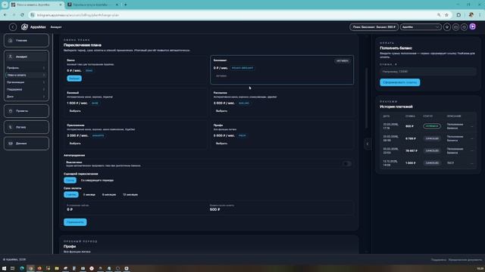This screenshot has height=272, width=485.
Task: Click Выбрать on the Профи plan
Action: [221, 144]
